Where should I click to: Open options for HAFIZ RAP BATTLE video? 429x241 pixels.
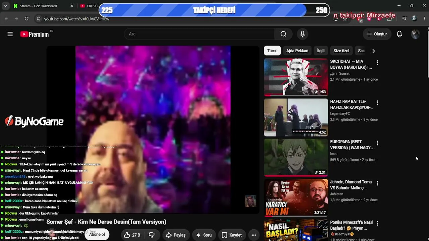click(x=377, y=103)
